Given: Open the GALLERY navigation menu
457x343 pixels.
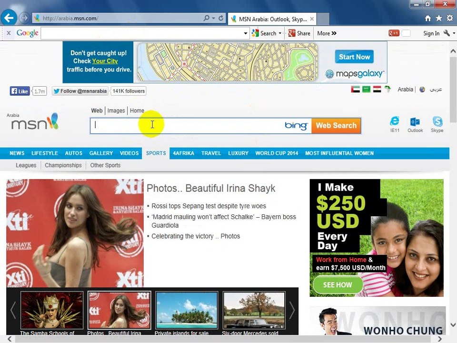Looking at the screenshot, I should (x=101, y=153).
